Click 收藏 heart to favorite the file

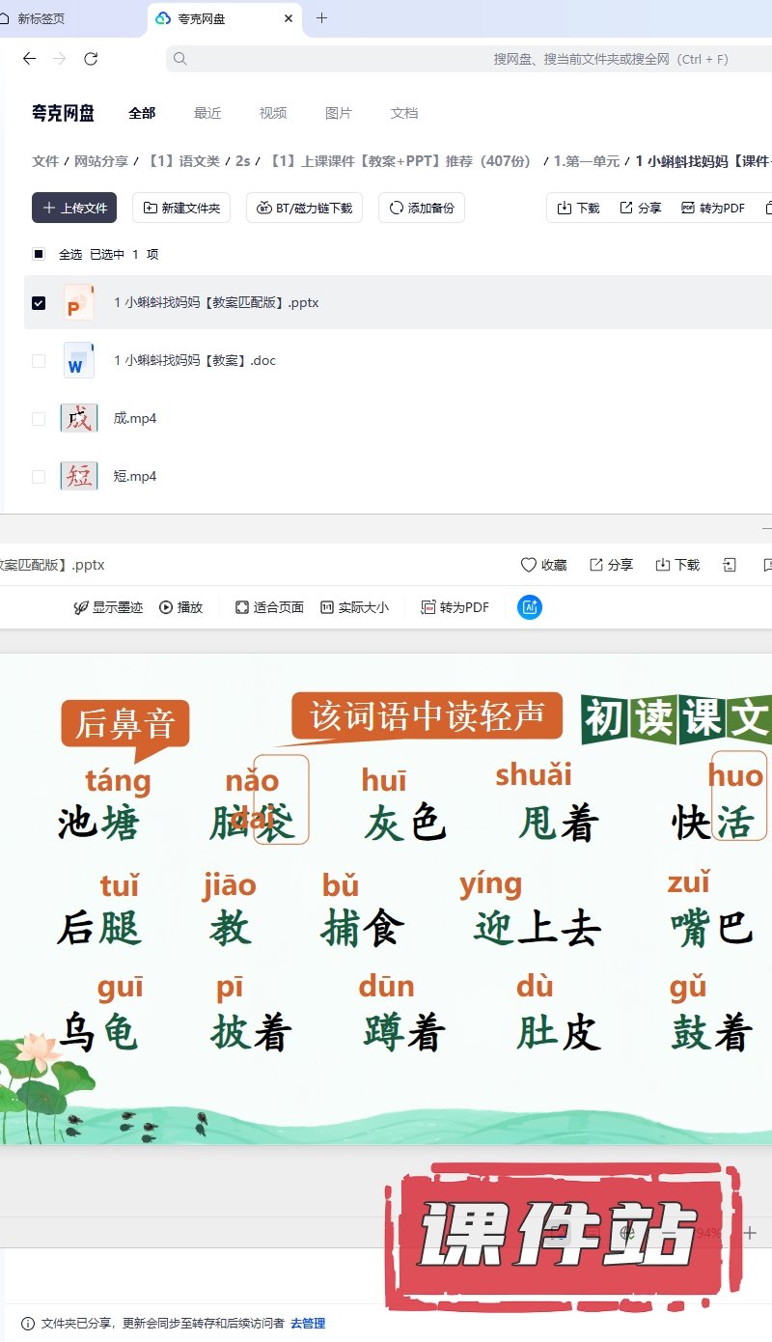pos(543,565)
